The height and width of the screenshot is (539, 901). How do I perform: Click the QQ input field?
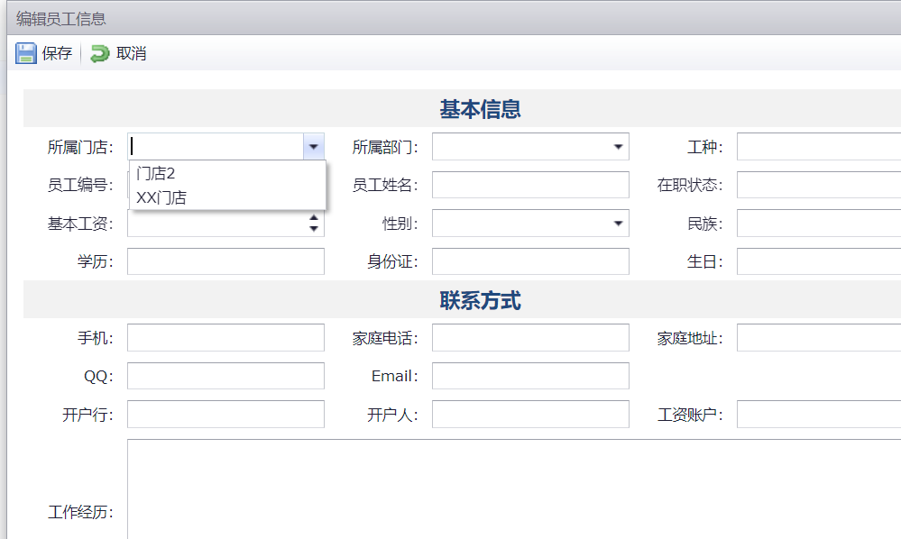click(x=225, y=376)
